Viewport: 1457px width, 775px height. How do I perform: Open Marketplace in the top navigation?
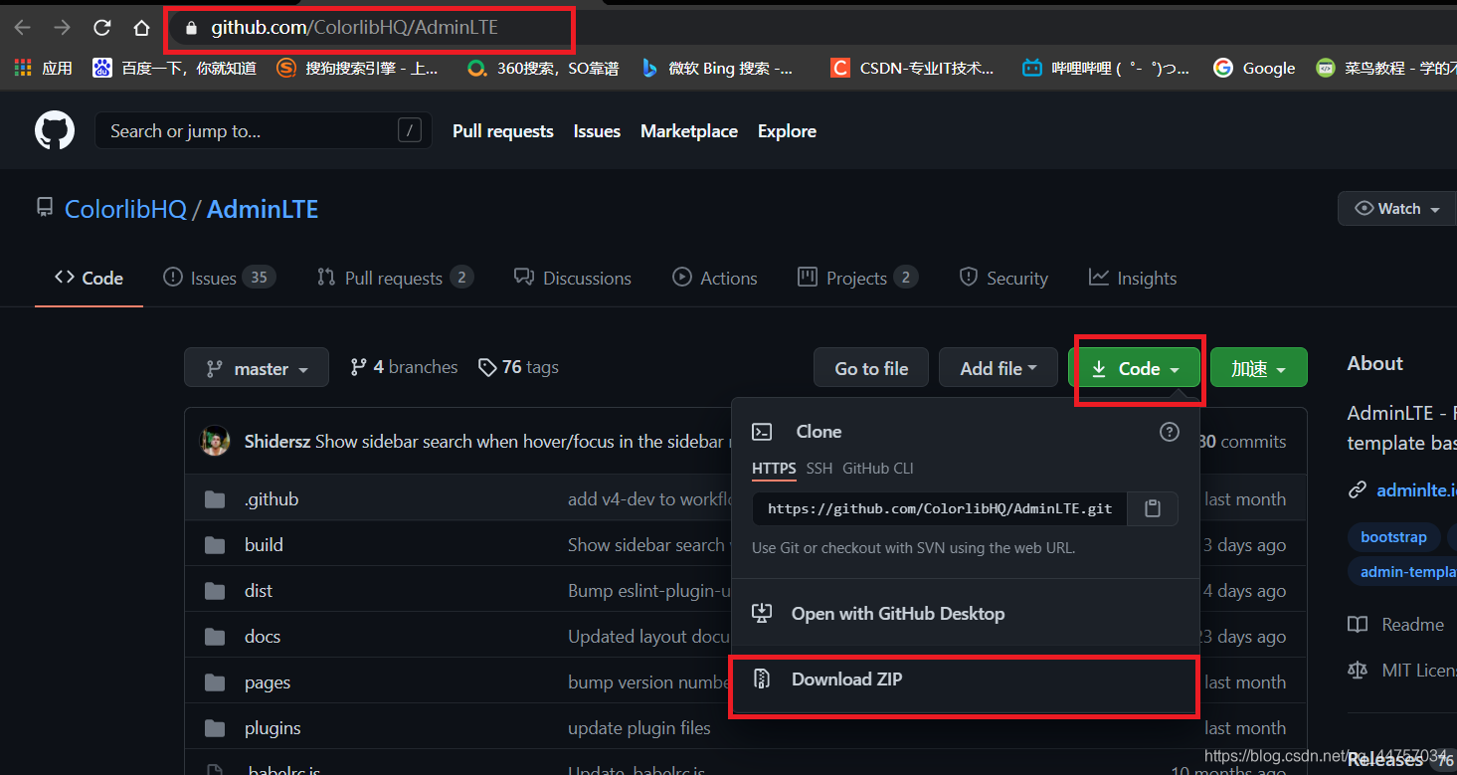(689, 131)
